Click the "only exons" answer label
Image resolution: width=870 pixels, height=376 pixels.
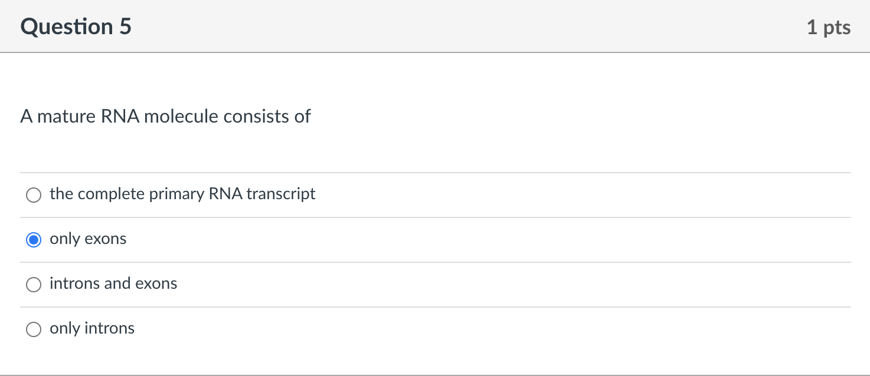coord(88,239)
